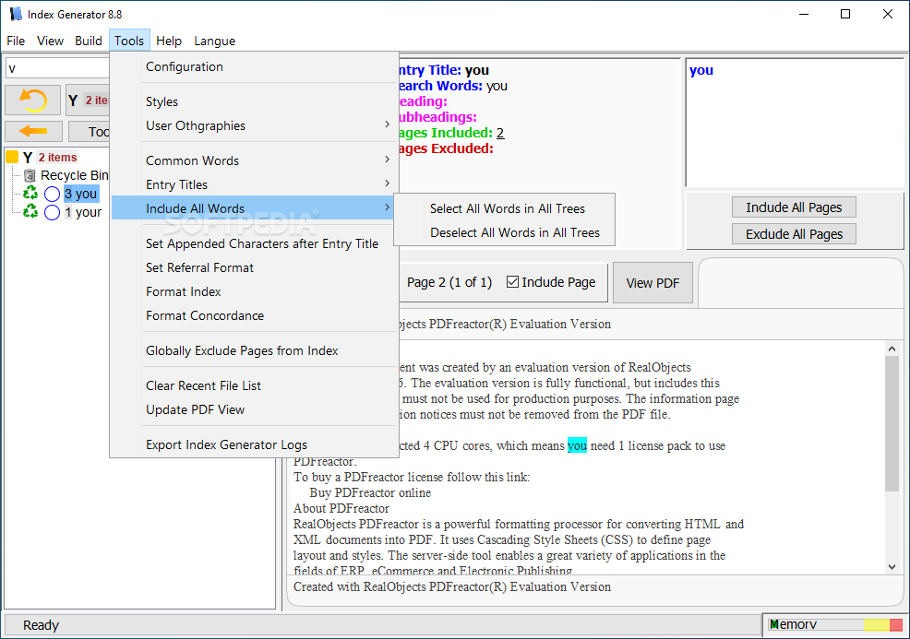This screenshot has height=639, width=910.
Task: Open the View menu
Action: (x=50, y=41)
